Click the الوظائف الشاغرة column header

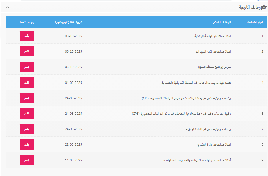point(221,22)
